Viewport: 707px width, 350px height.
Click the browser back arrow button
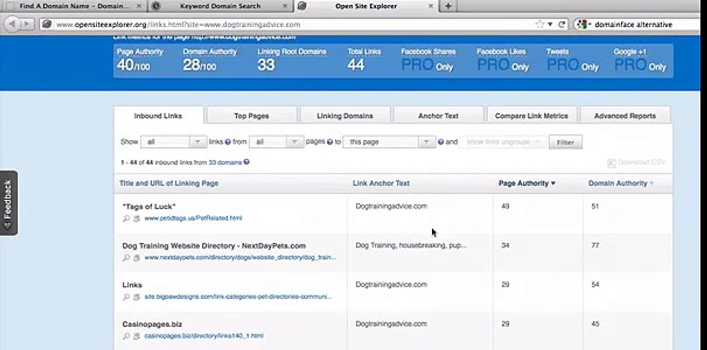pyautogui.click(x=11, y=24)
